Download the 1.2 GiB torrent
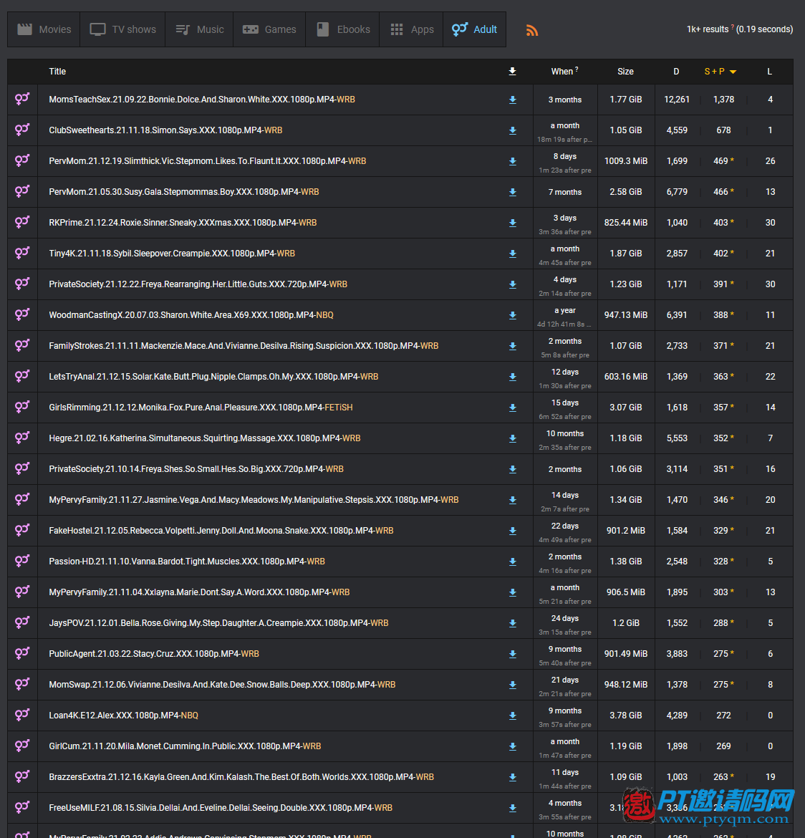Screen dimensions: 805x838 [513, 624]
